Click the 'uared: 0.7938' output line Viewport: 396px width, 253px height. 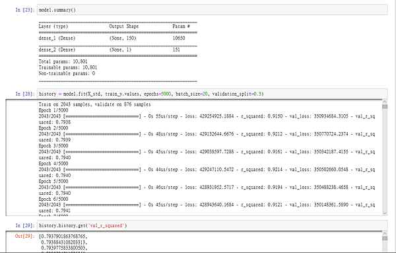coord(55,122)
